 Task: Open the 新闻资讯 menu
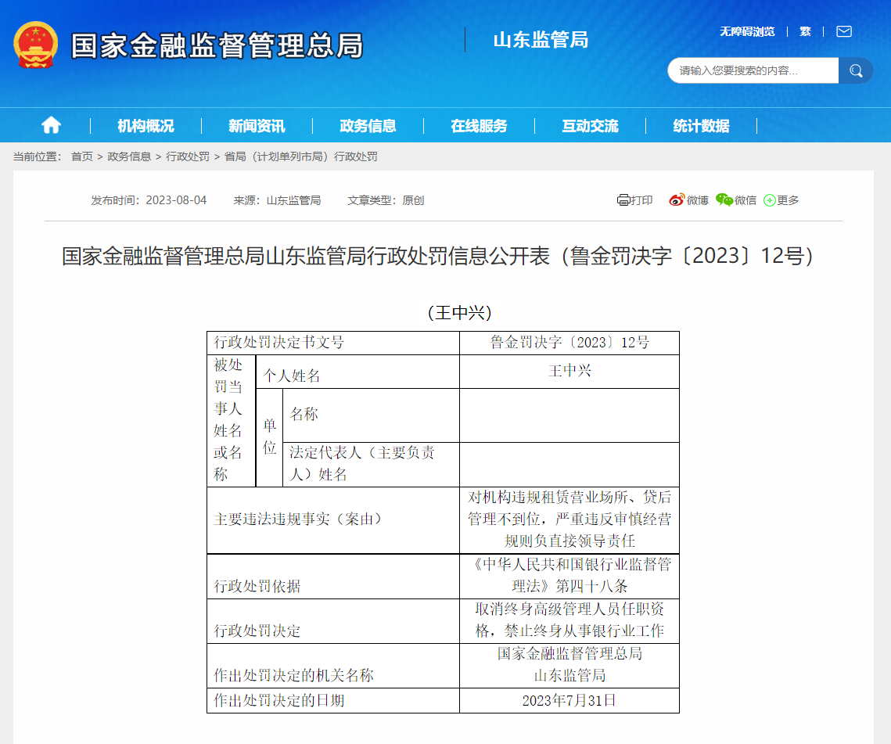click(x=257, y=126)
